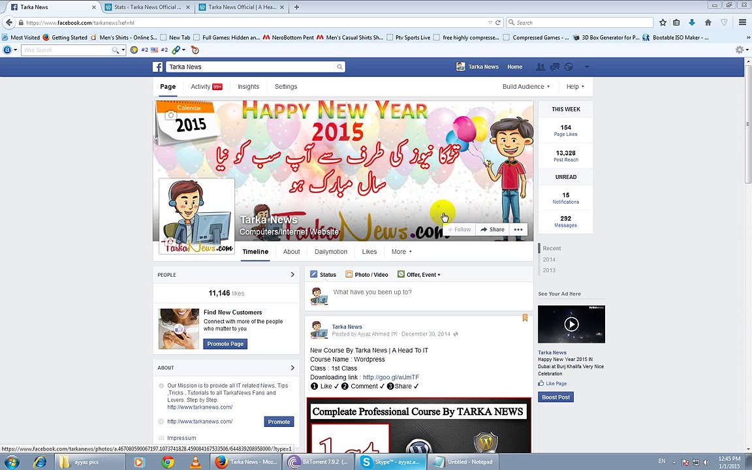Select the Timeline tab

point(255,252)
